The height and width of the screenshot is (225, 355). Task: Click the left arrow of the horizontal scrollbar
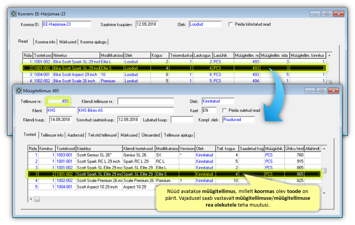point(31,199)
